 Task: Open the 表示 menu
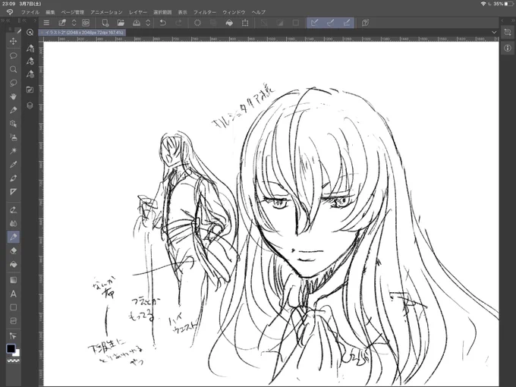point(182,12)
